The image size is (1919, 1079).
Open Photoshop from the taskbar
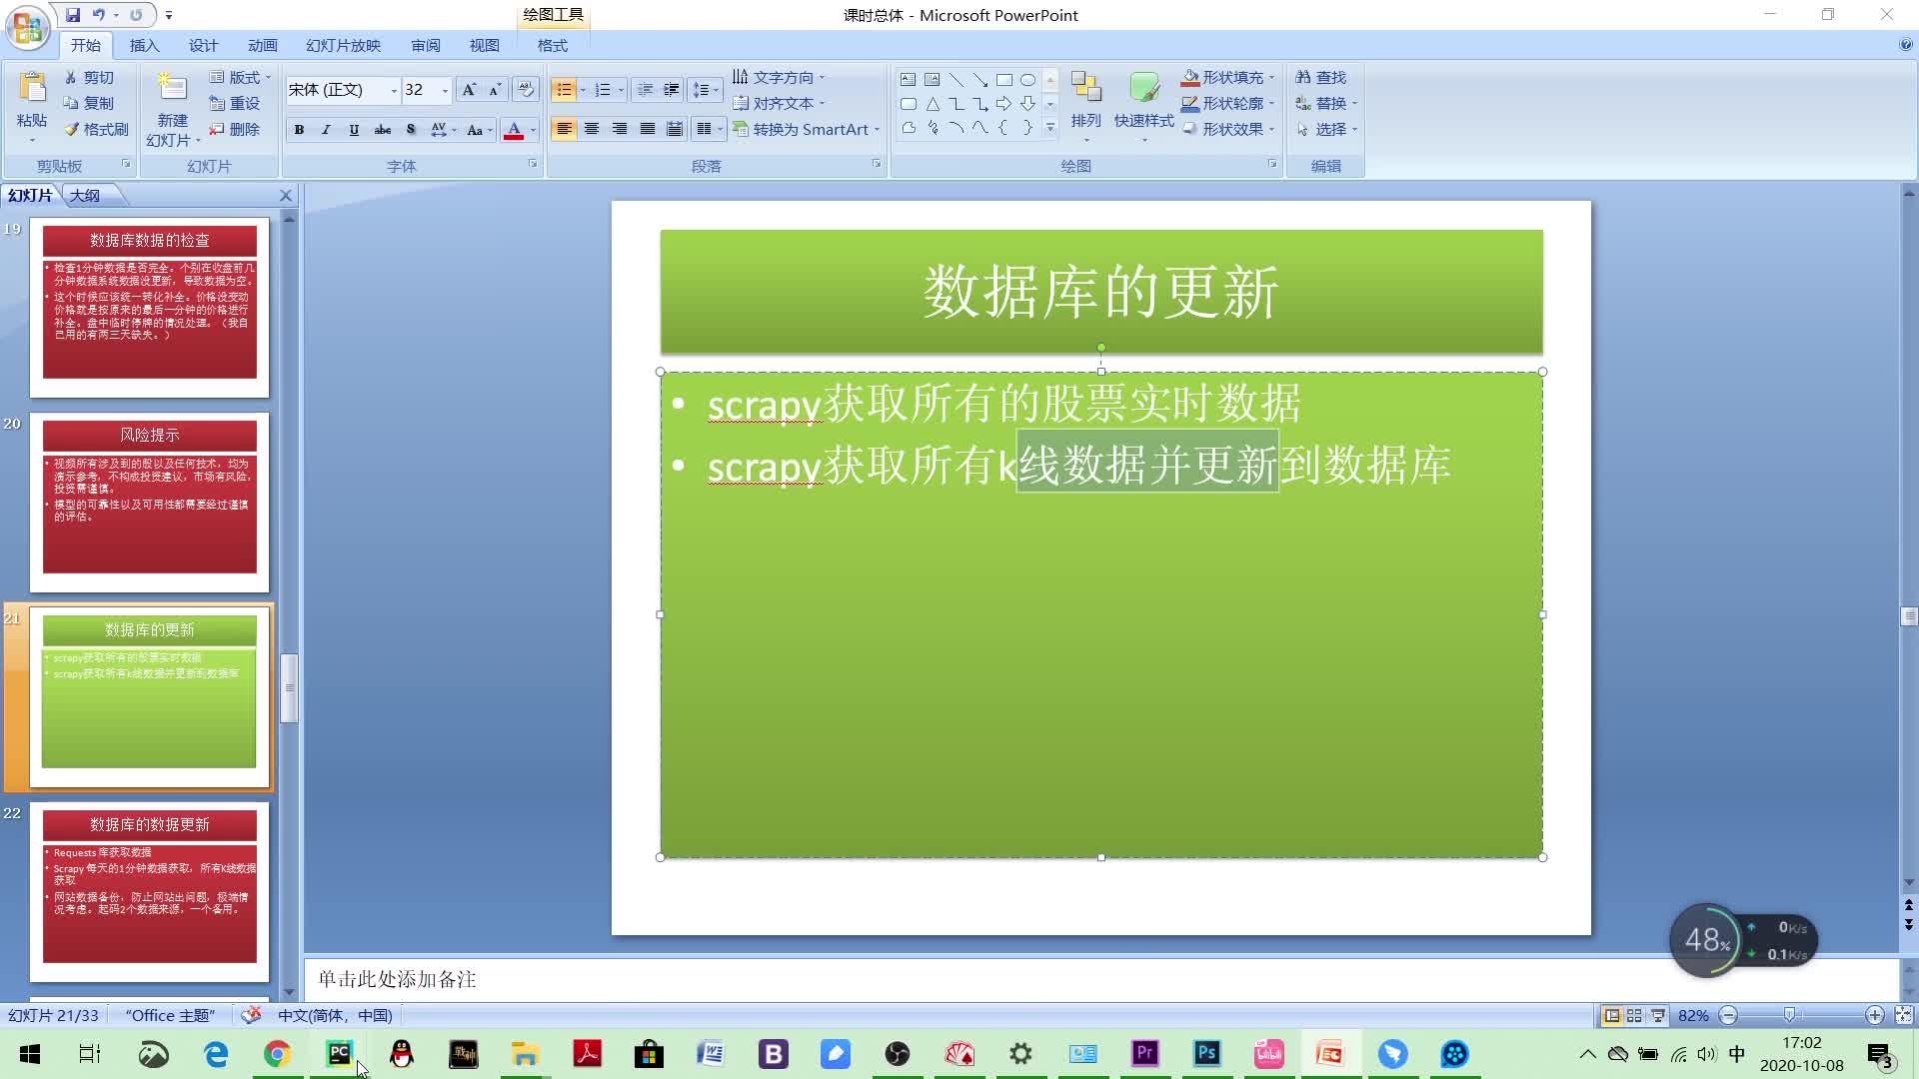tap(1206, 1053)
